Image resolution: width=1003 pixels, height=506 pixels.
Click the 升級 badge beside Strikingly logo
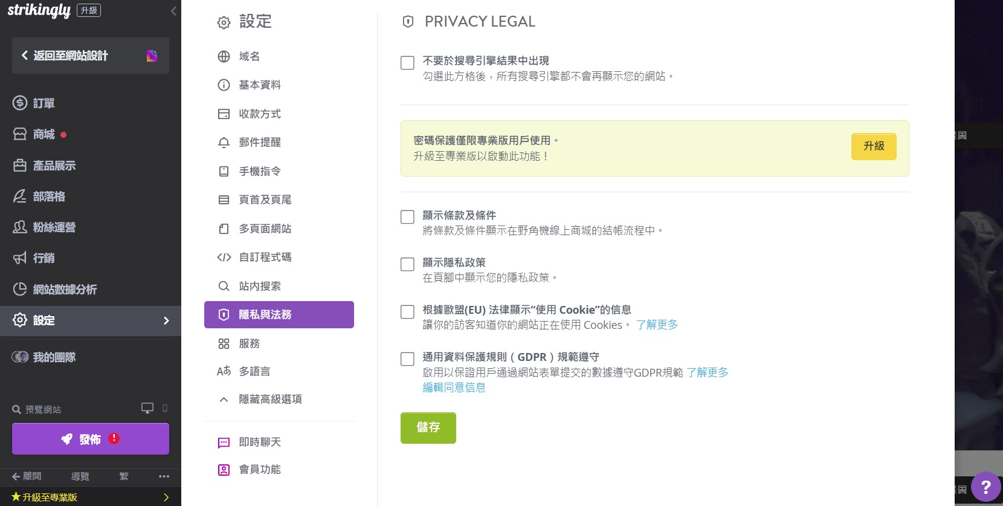tap(89, 10)
